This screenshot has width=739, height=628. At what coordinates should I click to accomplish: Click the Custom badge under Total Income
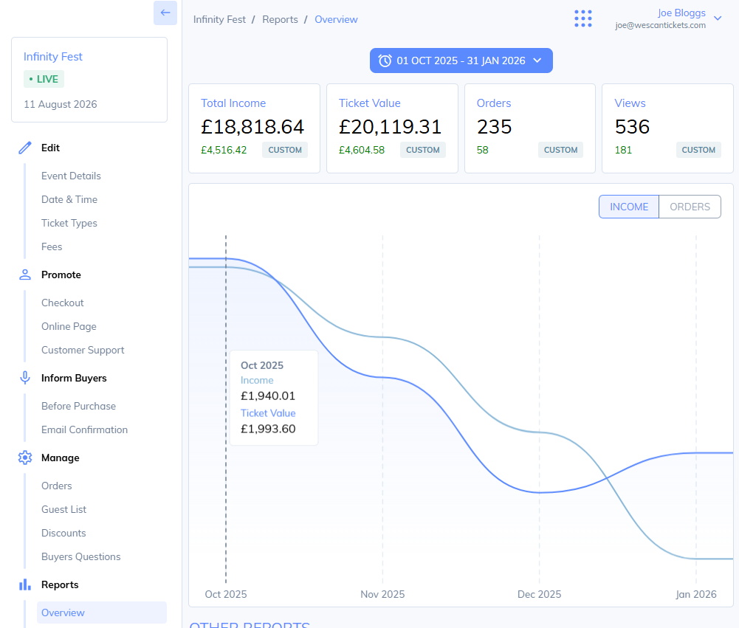coord(285,150)
